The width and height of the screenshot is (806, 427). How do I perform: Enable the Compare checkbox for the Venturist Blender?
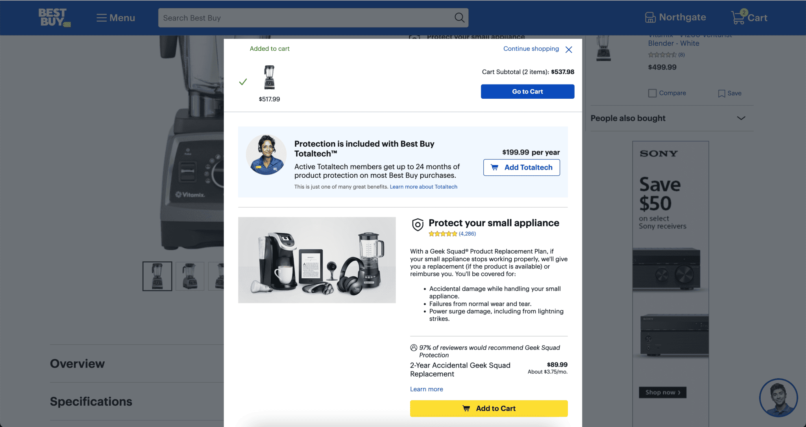coord(653,93)
